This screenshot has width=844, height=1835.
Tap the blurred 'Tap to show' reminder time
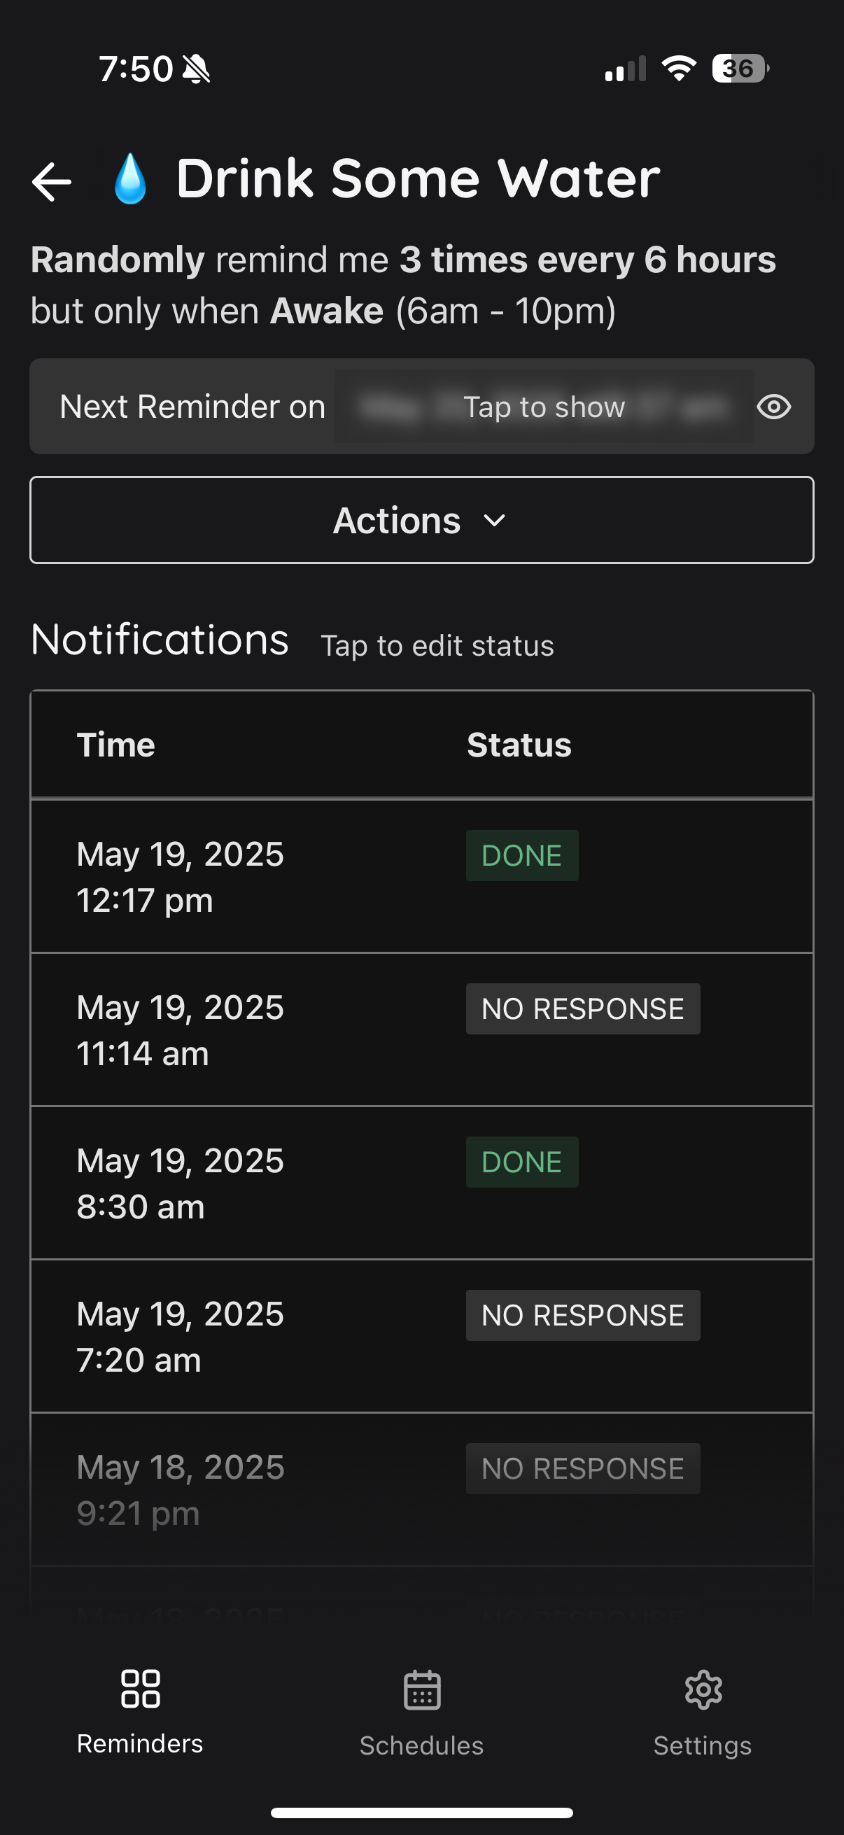(544, 407)
